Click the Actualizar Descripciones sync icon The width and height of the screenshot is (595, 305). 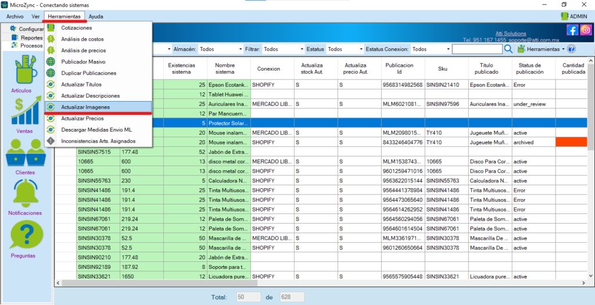coord(51,96)
